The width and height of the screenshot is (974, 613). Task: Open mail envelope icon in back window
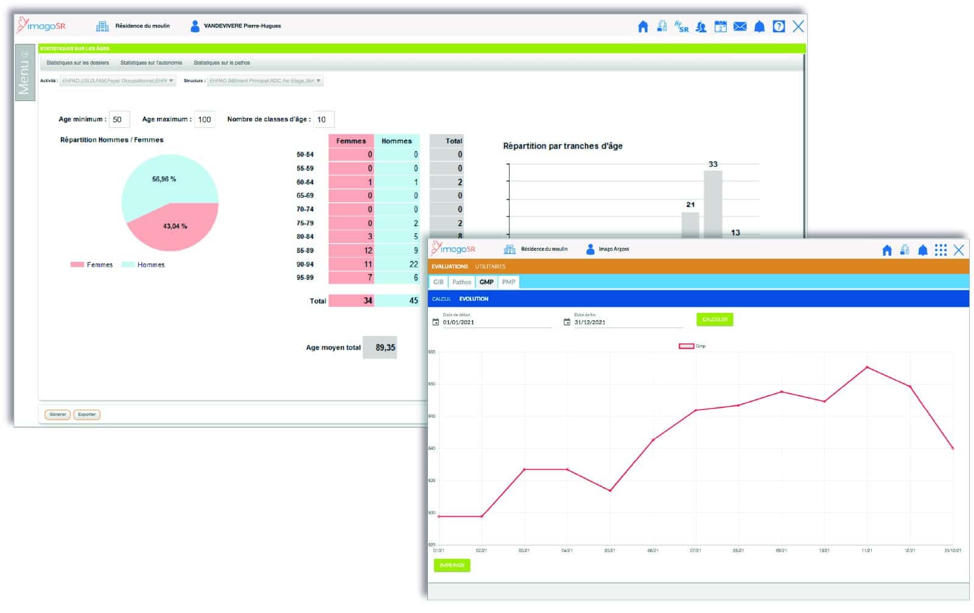click(740, 26)
